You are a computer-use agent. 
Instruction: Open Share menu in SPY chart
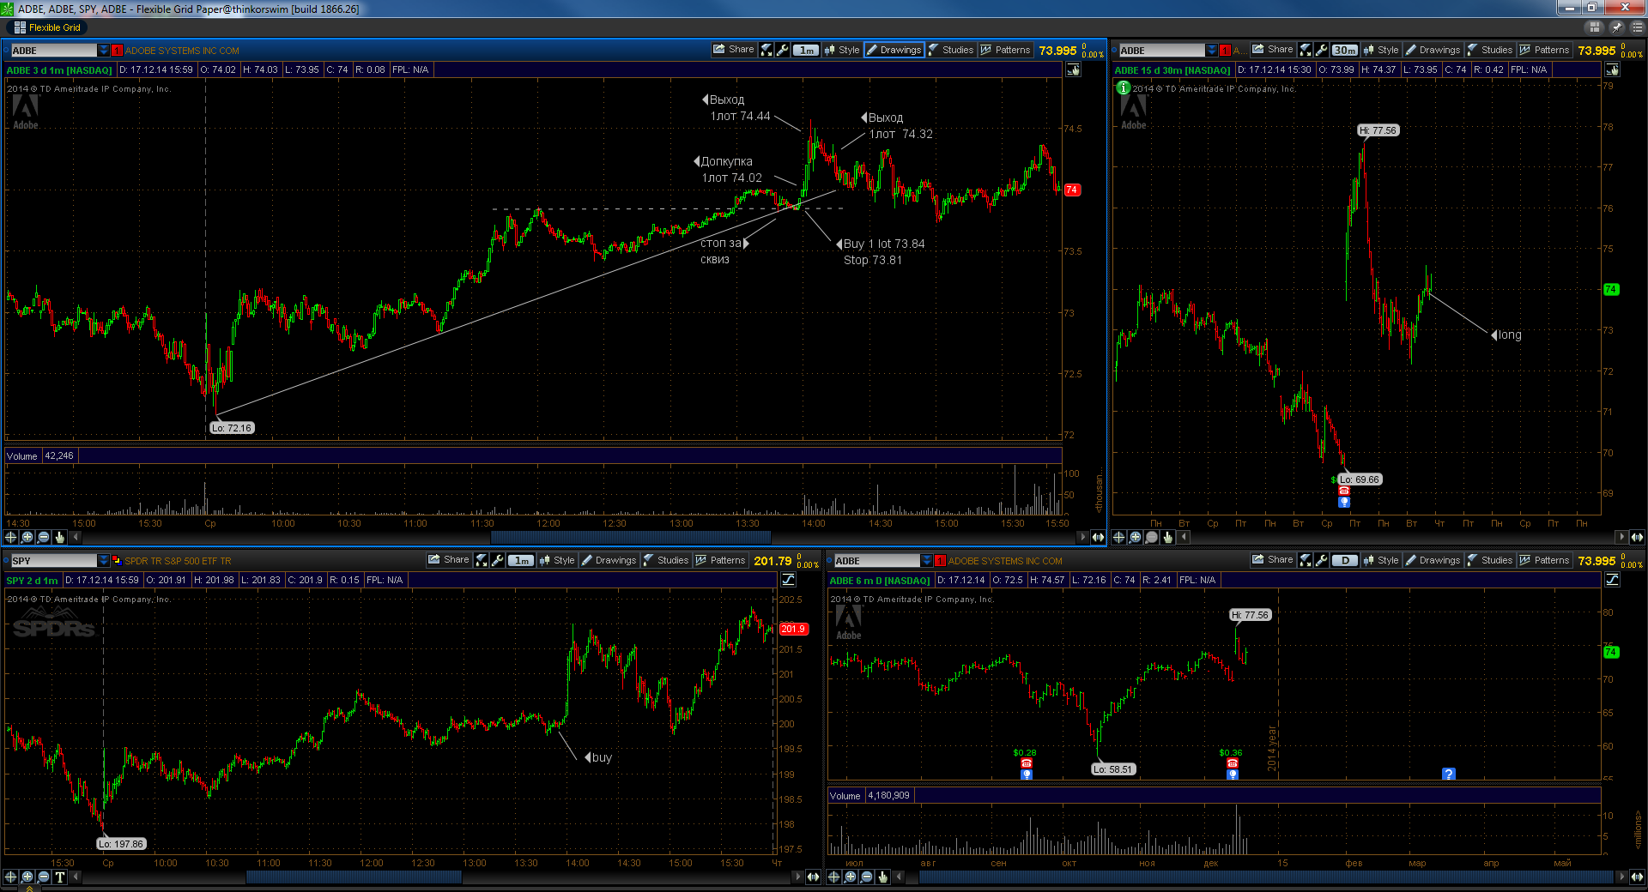pyautogui.click(x=449, y=560)
